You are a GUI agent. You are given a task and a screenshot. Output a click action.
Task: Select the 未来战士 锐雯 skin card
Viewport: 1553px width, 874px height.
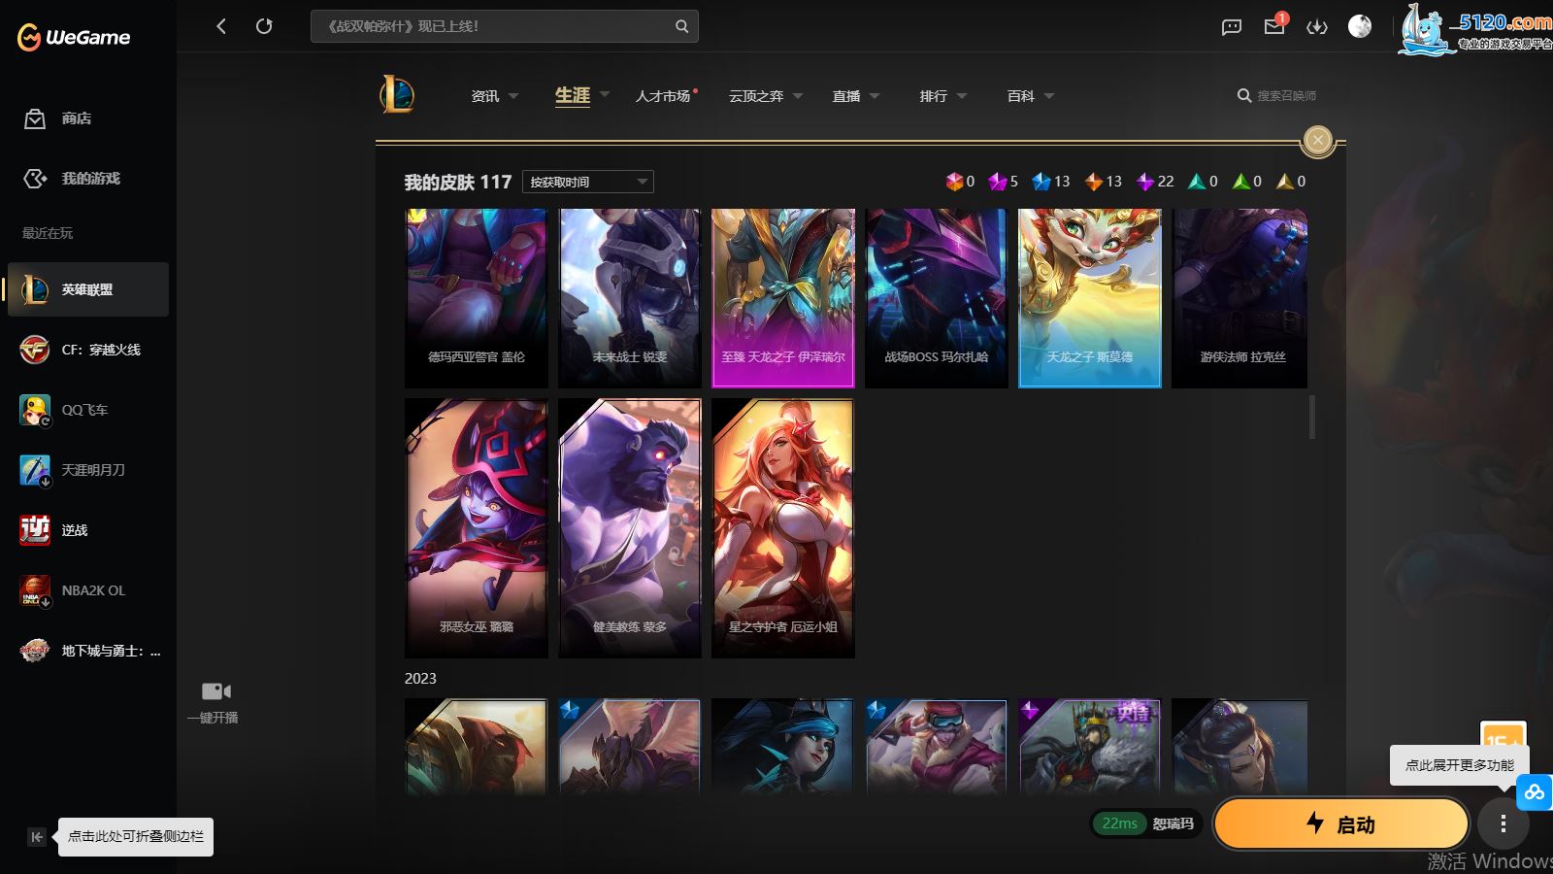click(630, 298)
